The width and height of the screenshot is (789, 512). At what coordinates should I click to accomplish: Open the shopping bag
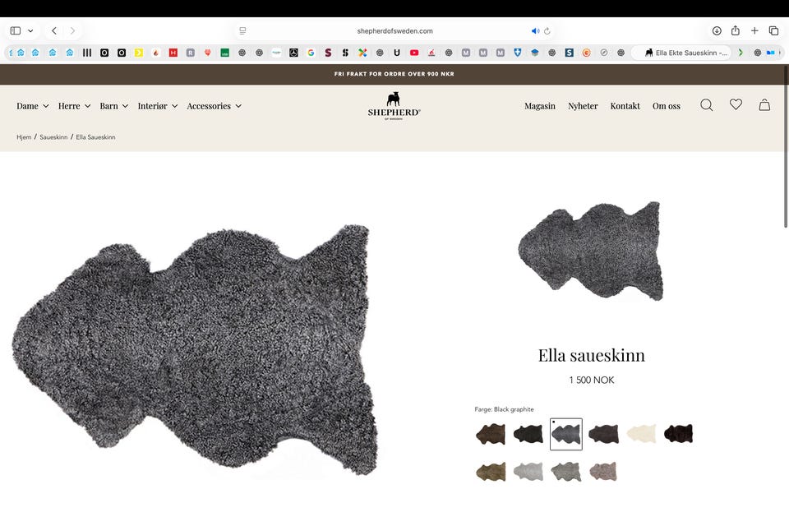[764, 104]
